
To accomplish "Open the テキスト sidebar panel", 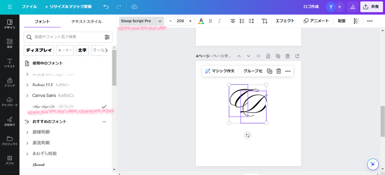I will click(x=9, y=63).
